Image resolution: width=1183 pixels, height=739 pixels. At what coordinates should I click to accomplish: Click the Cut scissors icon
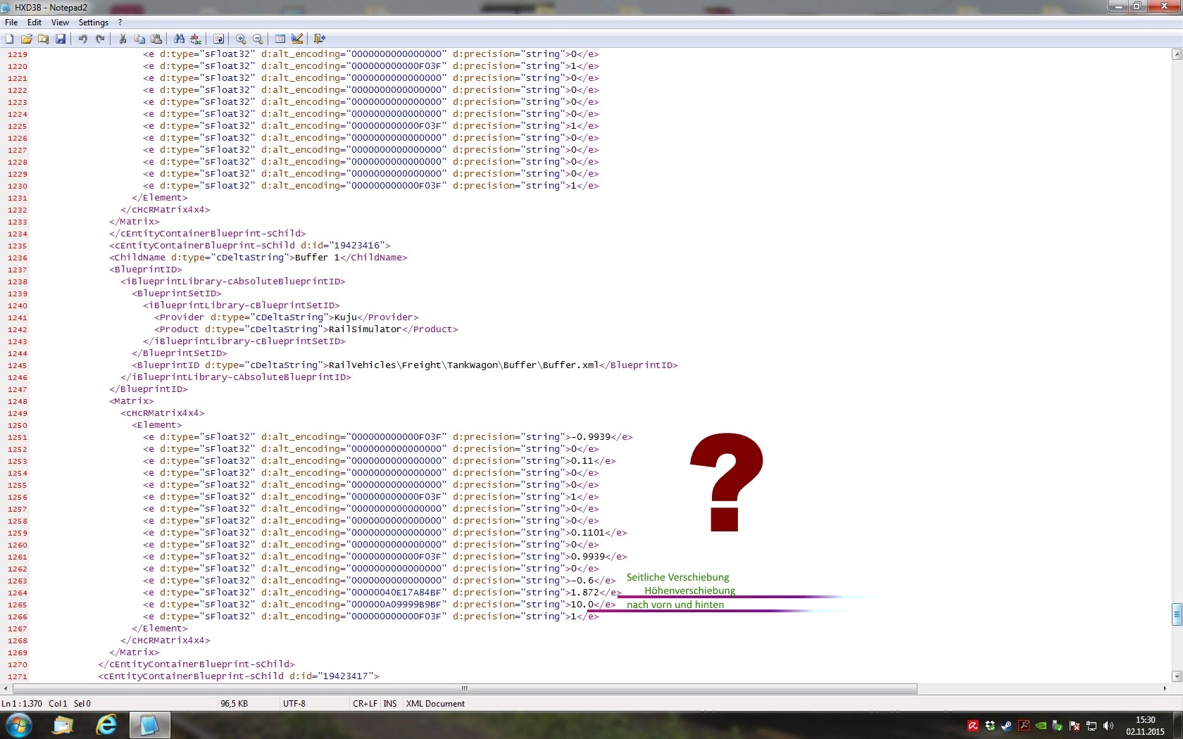(x=123, y=39)
